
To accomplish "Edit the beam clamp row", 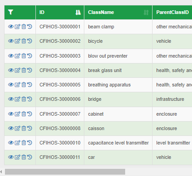I will [x=17, y=27].
